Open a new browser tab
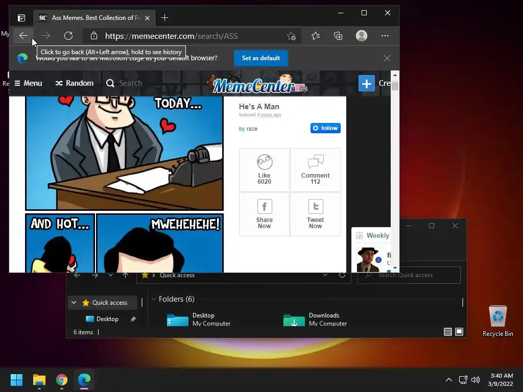This screenshot has height=392, width=523. pos(164,18)
